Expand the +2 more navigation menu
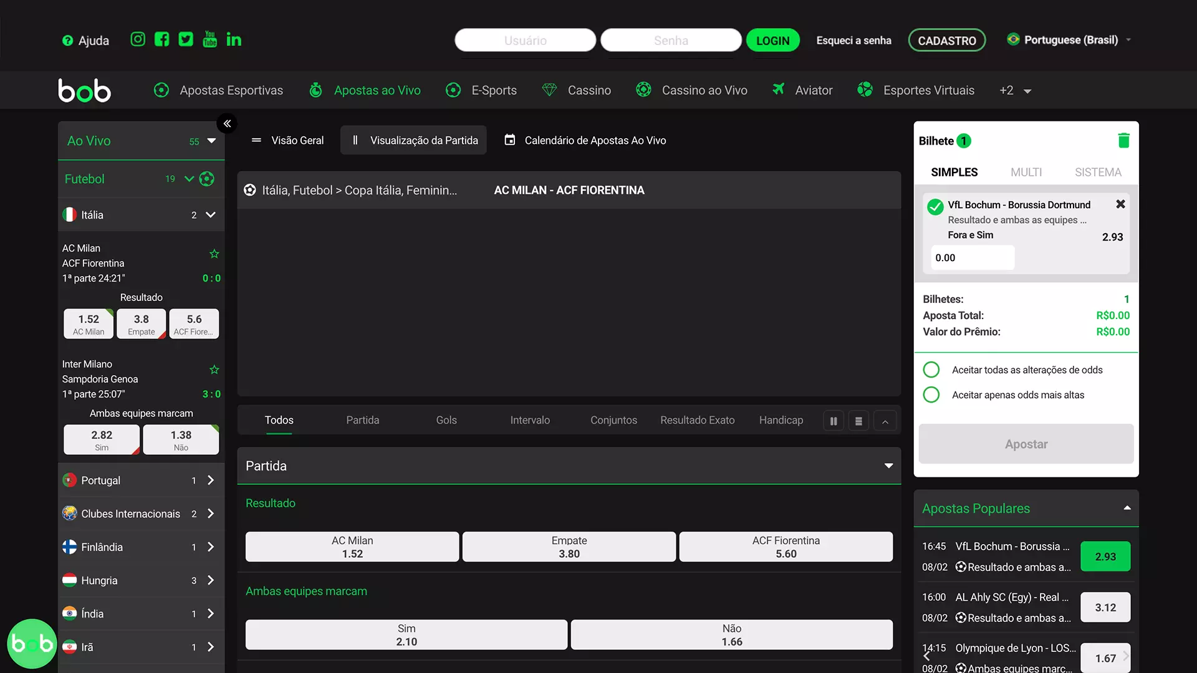The width and height of the screenshot is (1197, 673). click(1015, 90)
